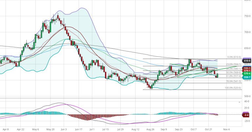Click the Jun 3 date on time axis
Screen dimensions: 252x132
64,129
